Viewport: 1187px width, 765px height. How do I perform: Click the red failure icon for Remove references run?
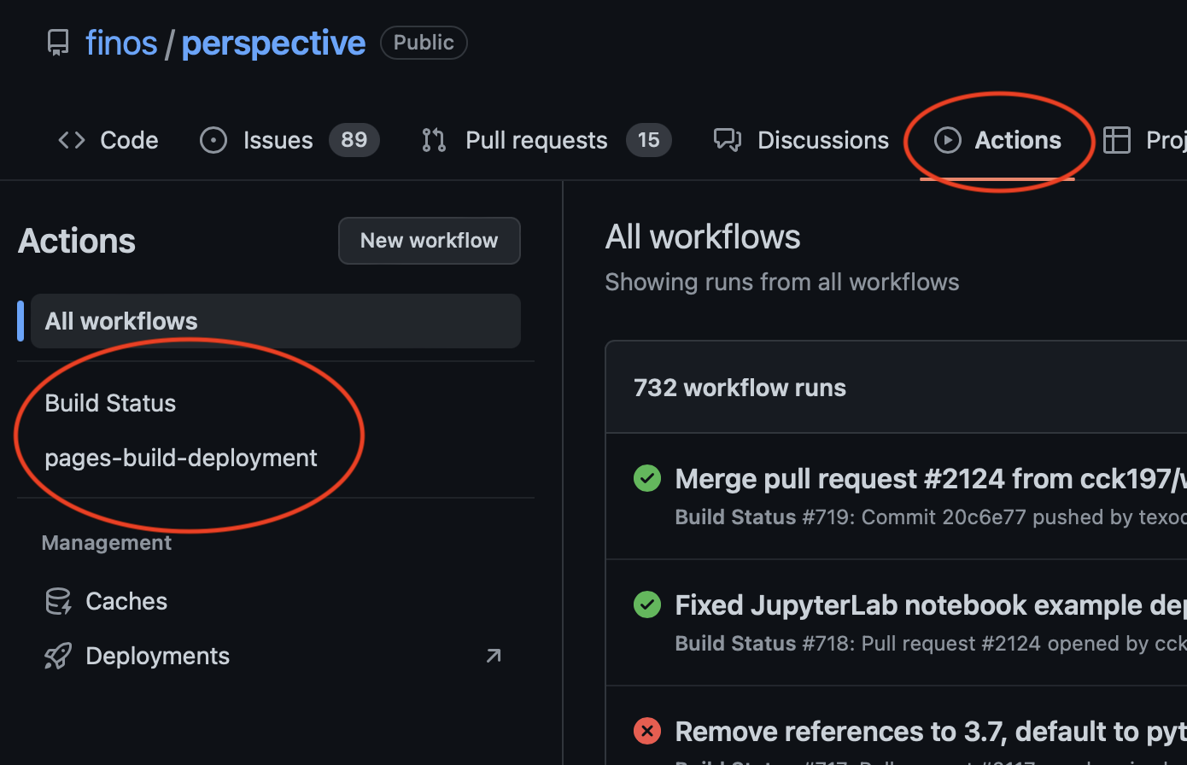pos(647,731)
